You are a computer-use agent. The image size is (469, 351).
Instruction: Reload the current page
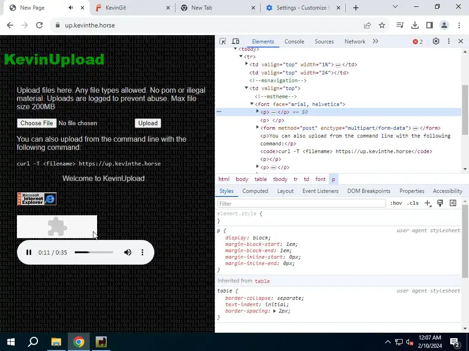point(39,26)
